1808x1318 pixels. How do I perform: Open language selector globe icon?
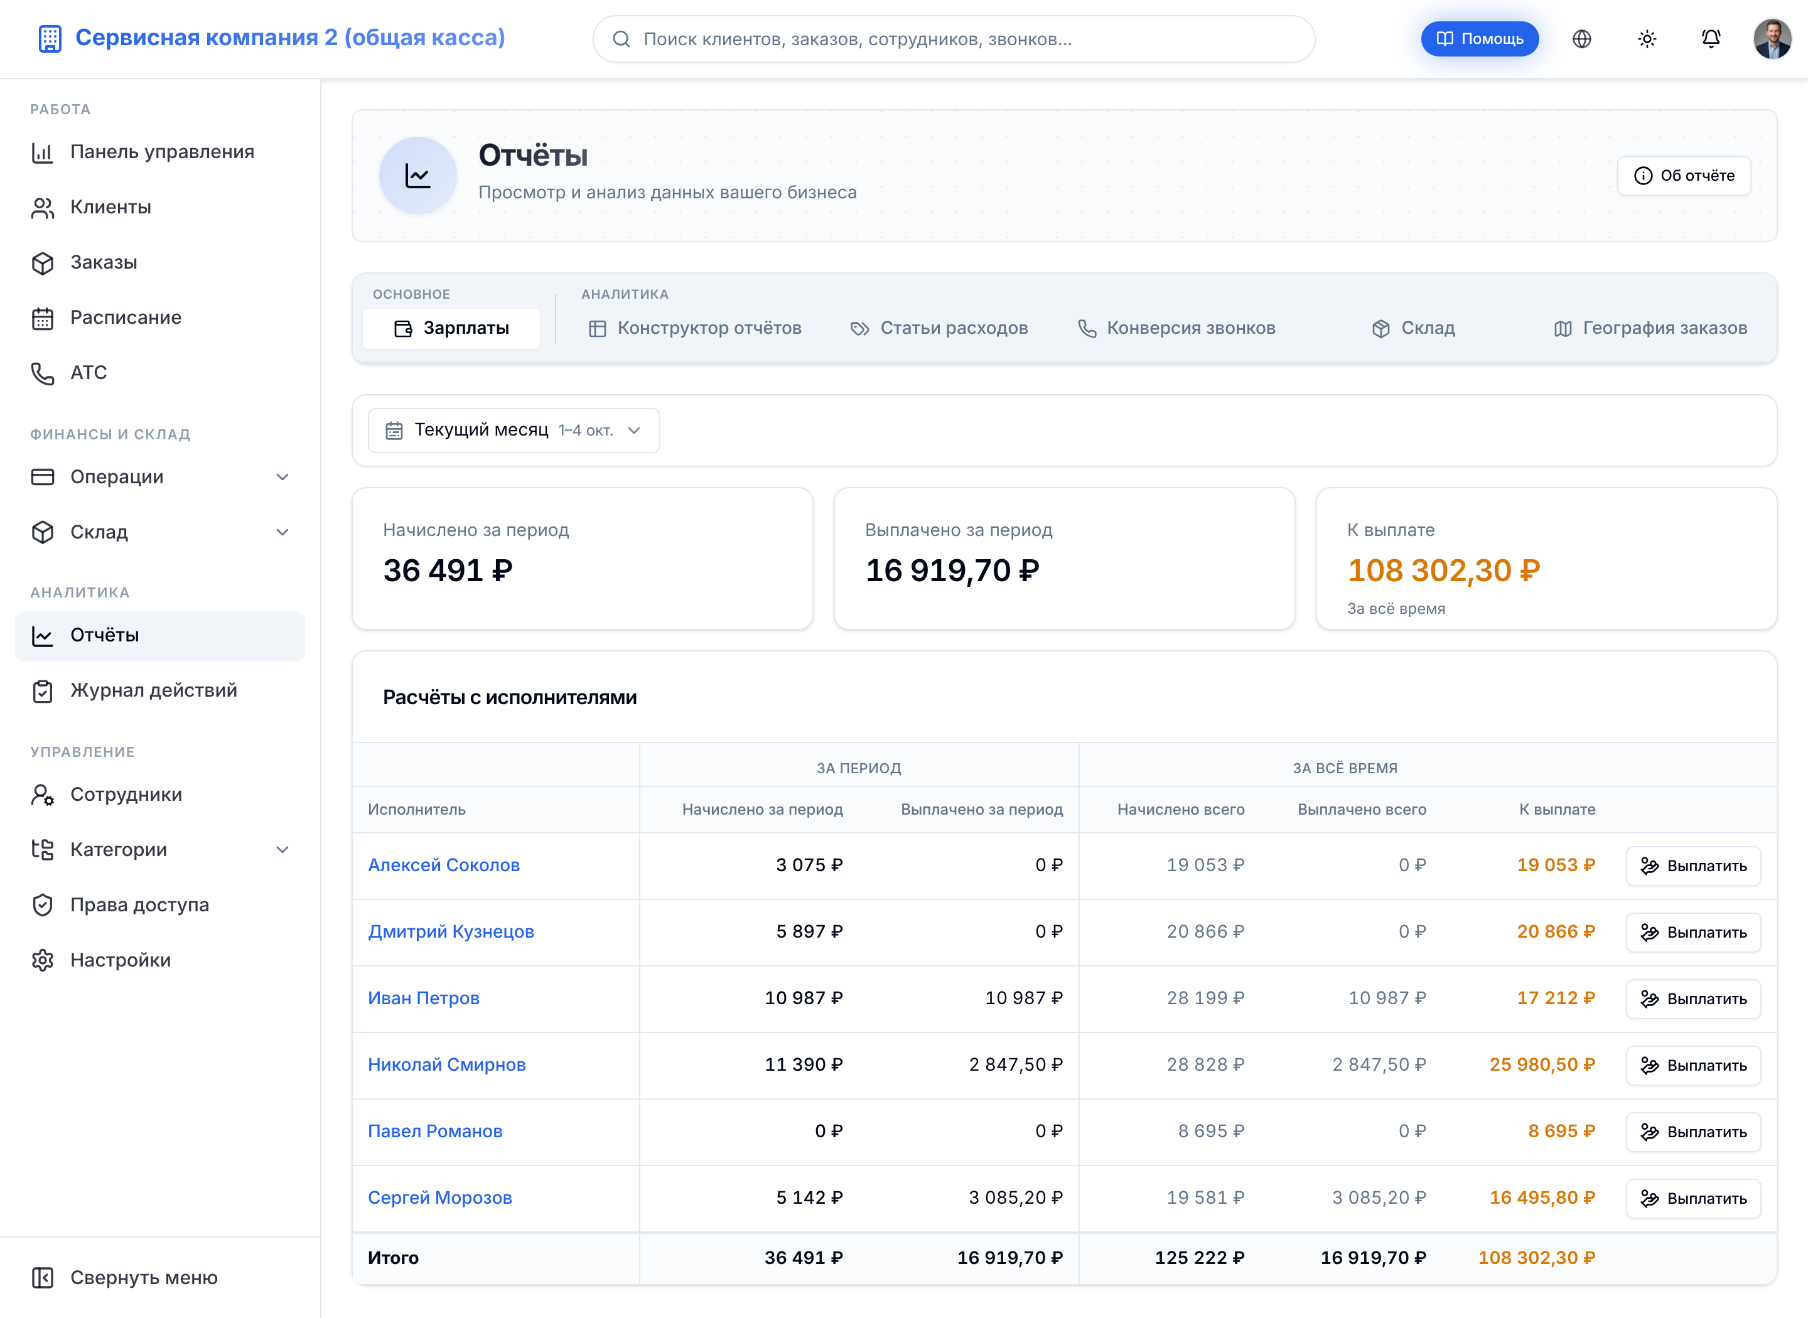click(x=1581, y=38)
